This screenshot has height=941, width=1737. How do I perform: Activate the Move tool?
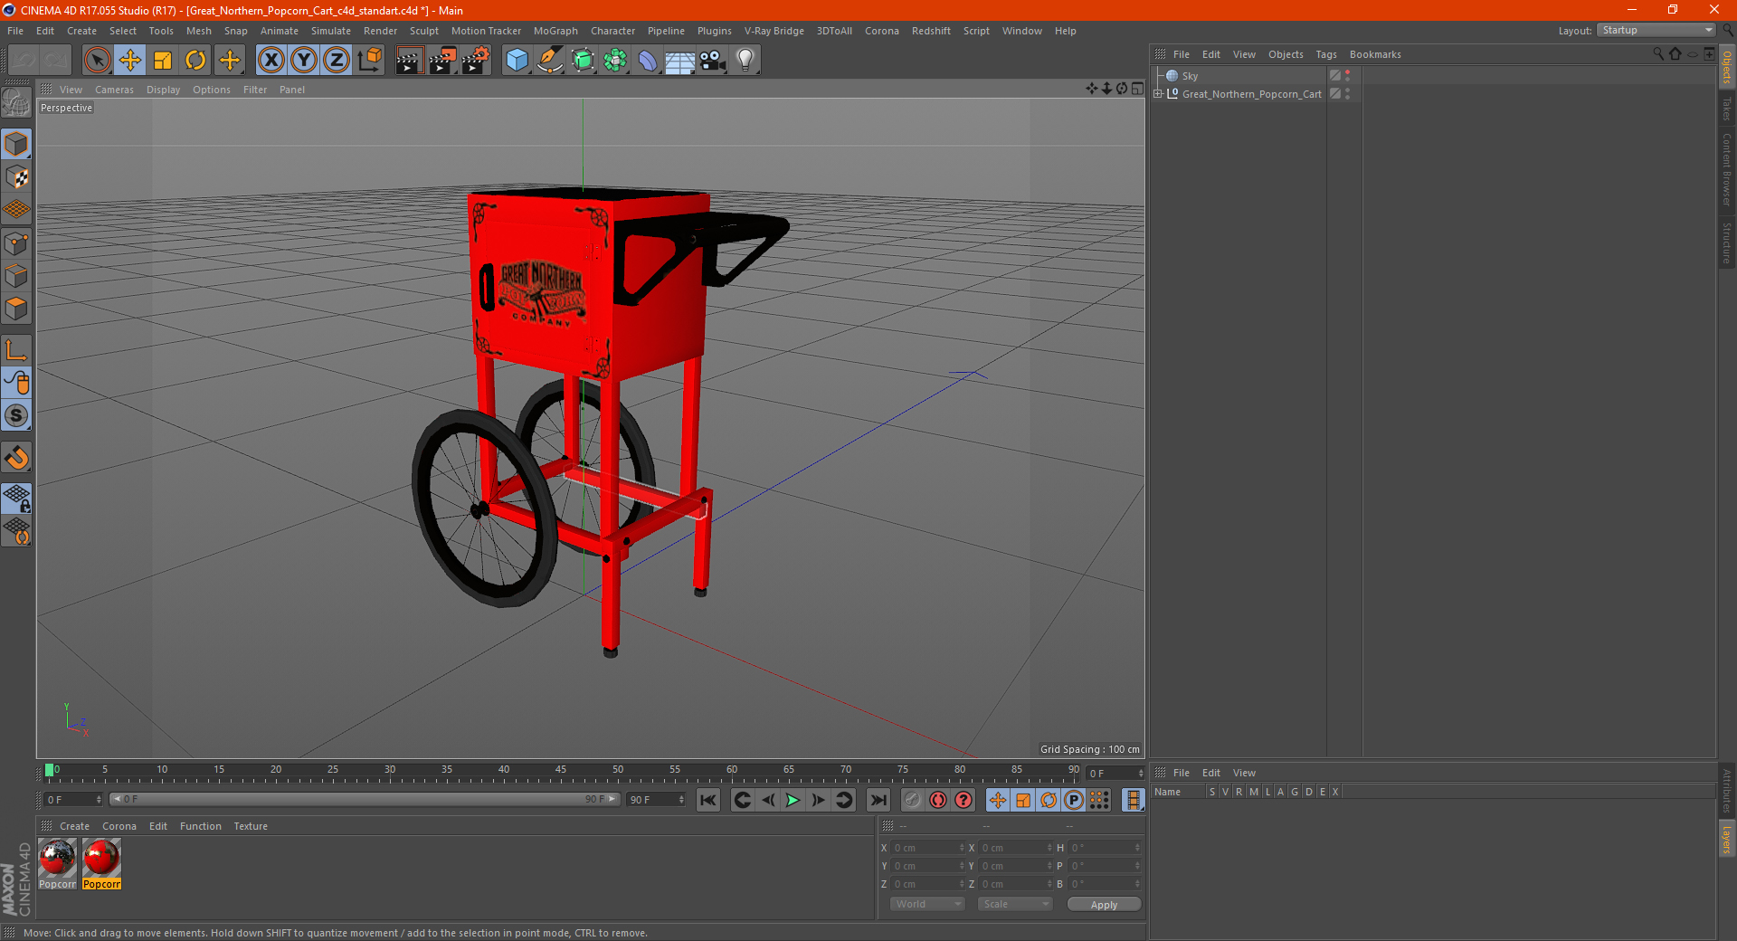pyautogui.click(x=130, y=61)
